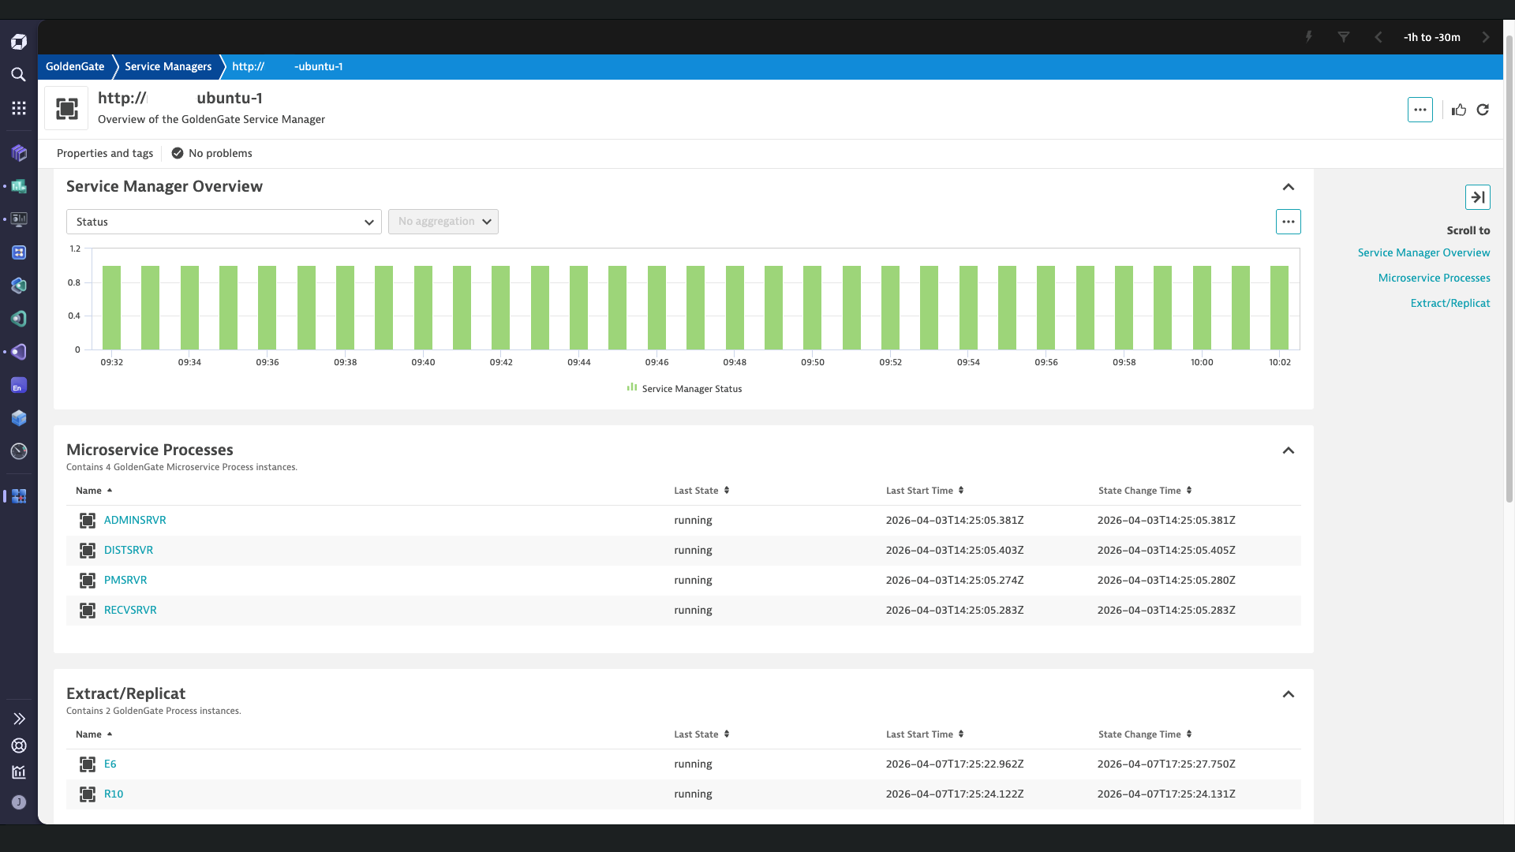This screenshot has width=1515, height=852.
Task: Open the E6 extract link
Action: [110, 764]
